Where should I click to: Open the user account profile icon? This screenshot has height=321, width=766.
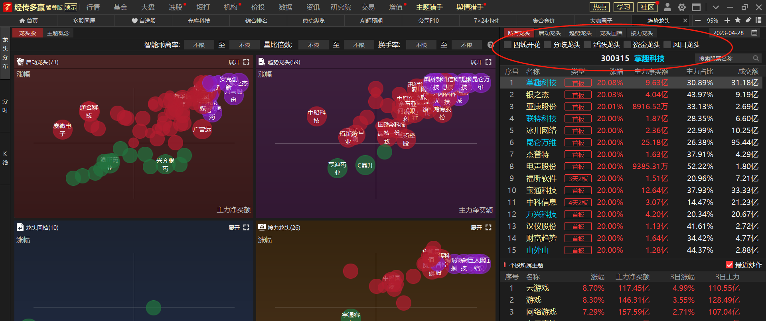[x=667, y=7]
